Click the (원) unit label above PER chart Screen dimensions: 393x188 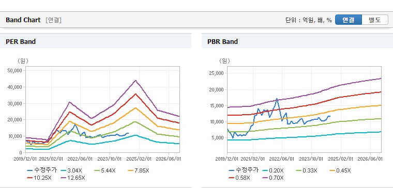pyautogui.click(x=23, y=61)
